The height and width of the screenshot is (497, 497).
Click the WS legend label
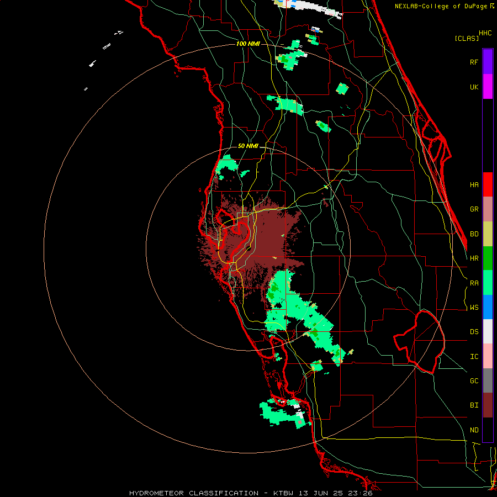tap(474, 308)
